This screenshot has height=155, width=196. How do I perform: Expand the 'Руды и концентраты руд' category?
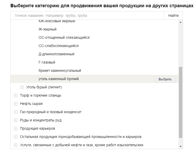pyautogui.click(x=16, y=120)
